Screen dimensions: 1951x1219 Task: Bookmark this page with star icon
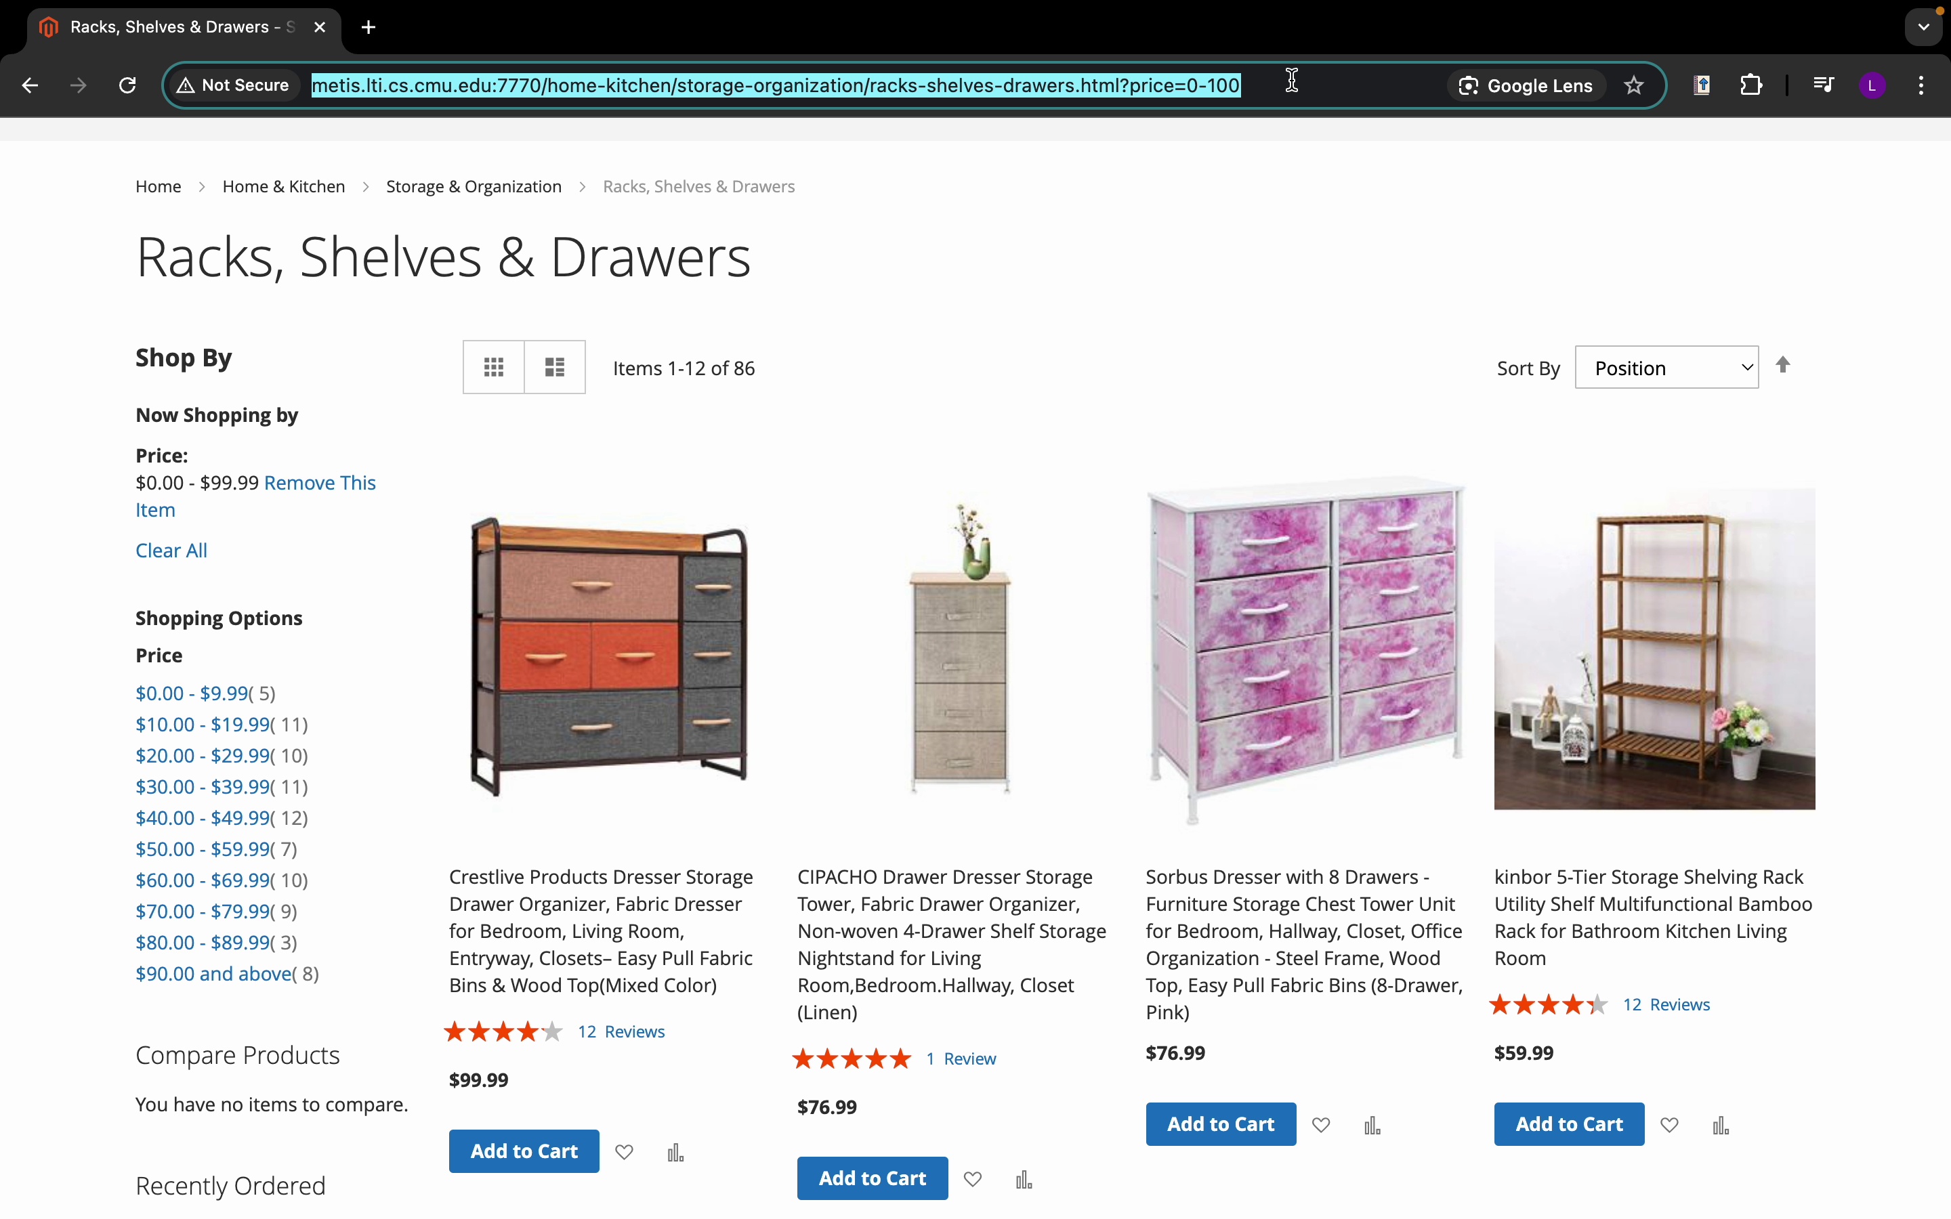click(x=1633, y=85)
